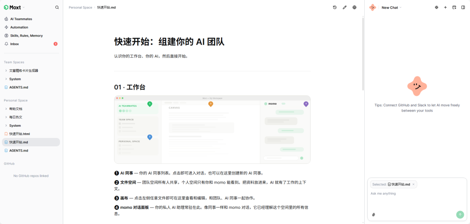Click the AI Teammates sidebar robot icon
This screenshot has height=224, width=470.
click(x=6, y=19)
